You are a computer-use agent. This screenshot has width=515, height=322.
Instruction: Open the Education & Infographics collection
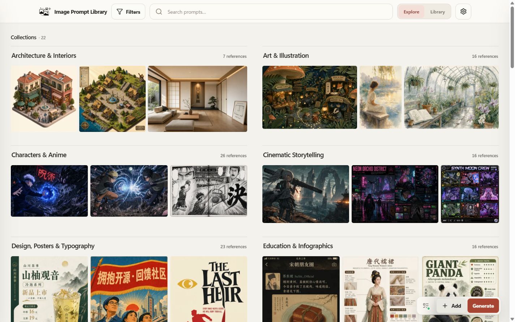point(298,246)
